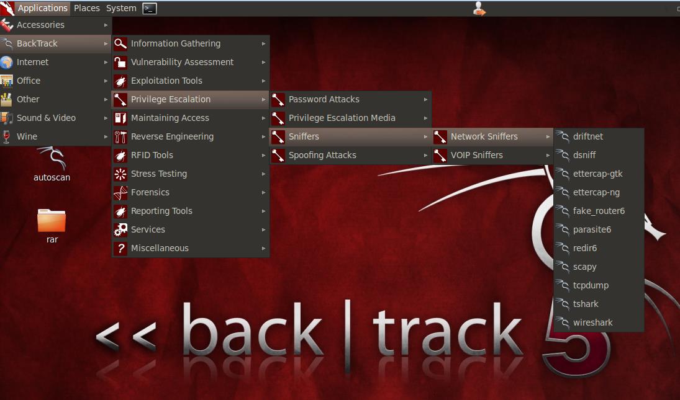Expand Information Gathering submenu arrow
Screen dimensions: 680x400
click(264, 44)
